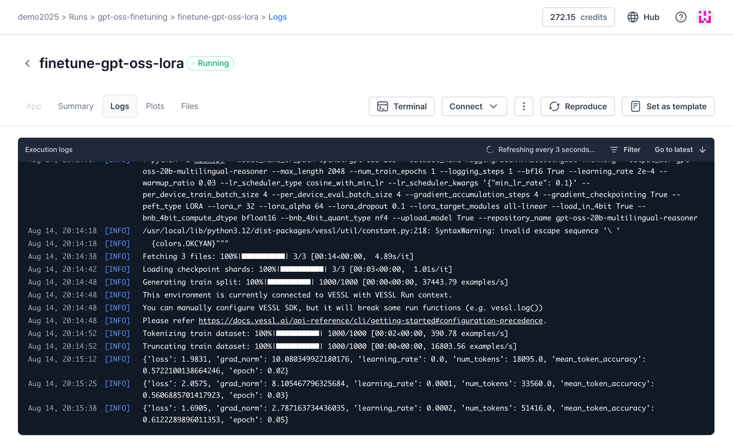Switch to the Summary tab
This screenshot has height=436, width=733.
point(76,106)
